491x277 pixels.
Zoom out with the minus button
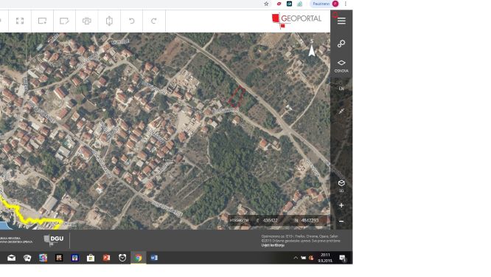[x=341, y=221]
